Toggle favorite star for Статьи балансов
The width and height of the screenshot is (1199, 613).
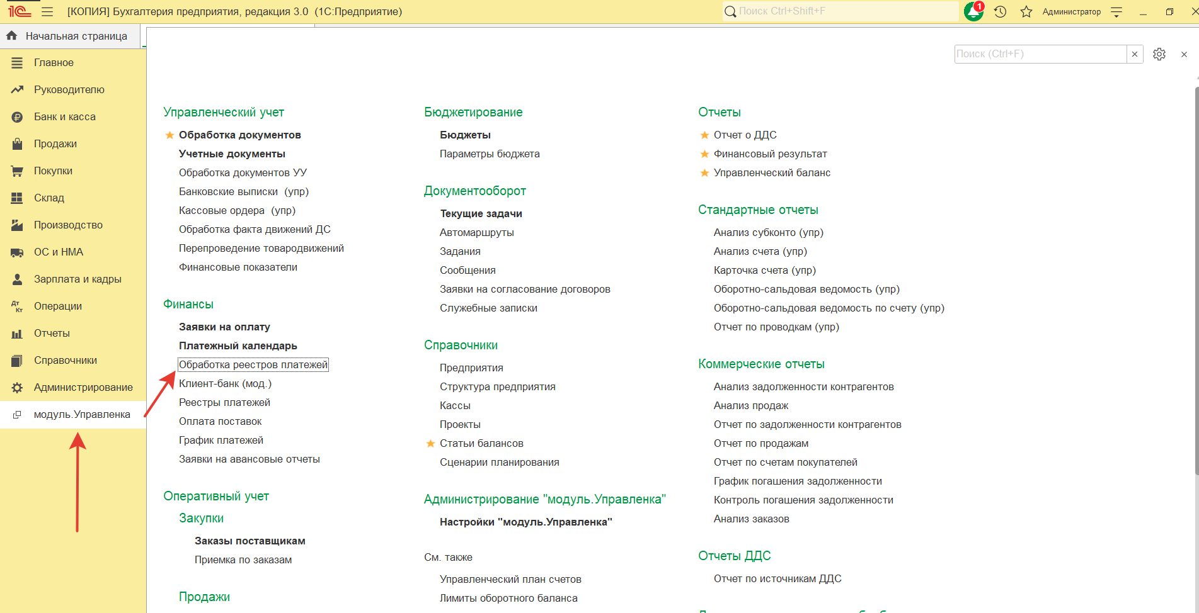tap(430, 443)
